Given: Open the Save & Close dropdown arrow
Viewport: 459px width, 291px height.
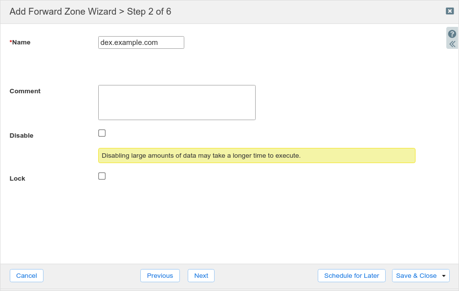Looking at the screenshot, I should click(x=444, y=276).
